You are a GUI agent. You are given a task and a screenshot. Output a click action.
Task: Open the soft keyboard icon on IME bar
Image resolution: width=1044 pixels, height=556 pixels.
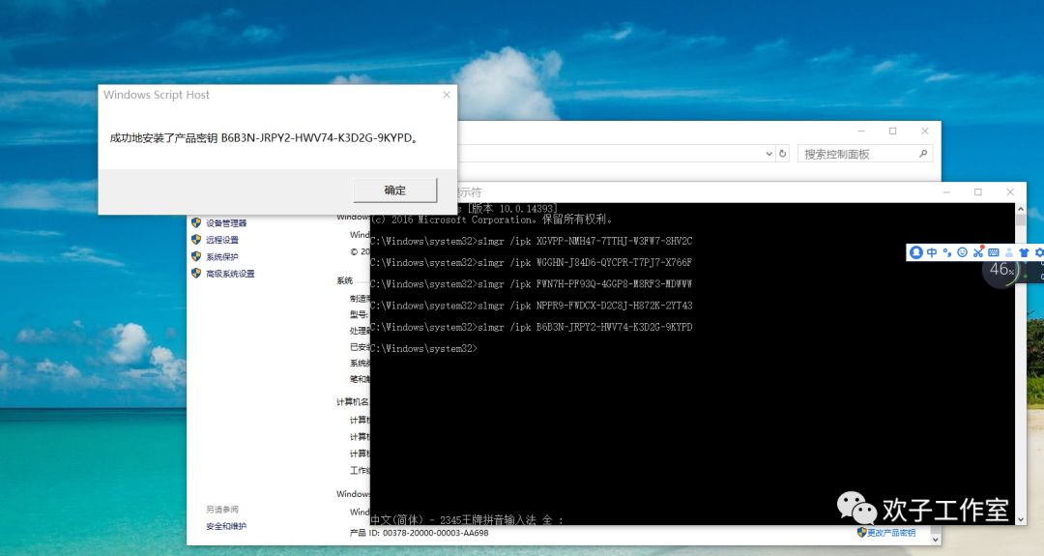click(x=994, y=252)
